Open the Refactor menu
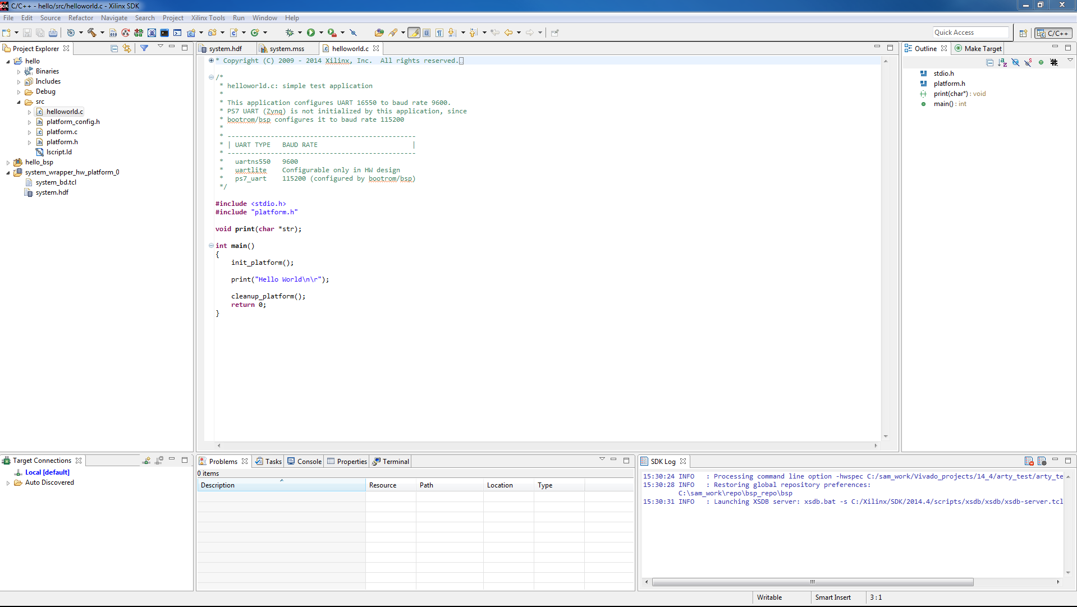 point(81,18)
